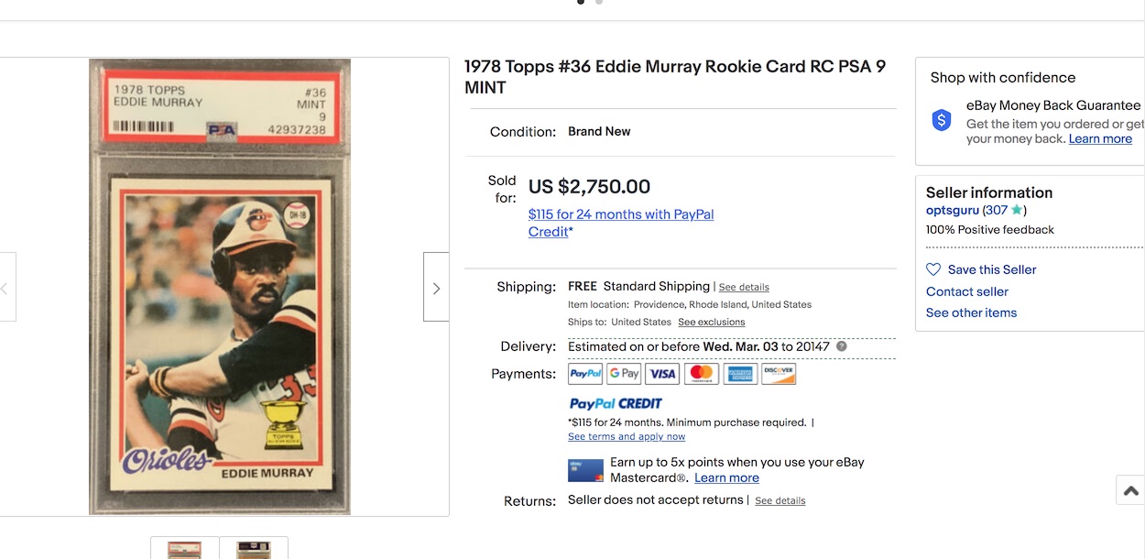
Task: Click the Visa card icon
Action: pyautogui.click(x=662, y=374)
